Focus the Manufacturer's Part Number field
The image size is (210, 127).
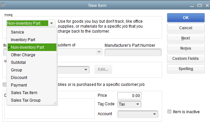click(133, 52)
